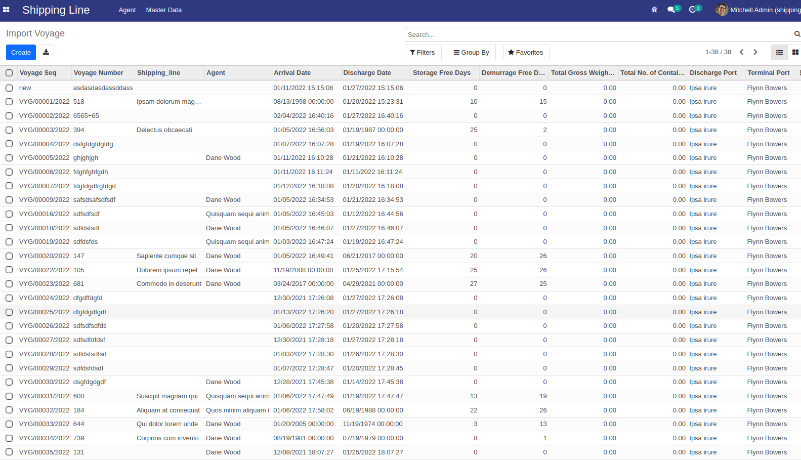This screenshot has height=460, width=801.
Task: Switch to list view icon
Action: click(x=779, y=52)
